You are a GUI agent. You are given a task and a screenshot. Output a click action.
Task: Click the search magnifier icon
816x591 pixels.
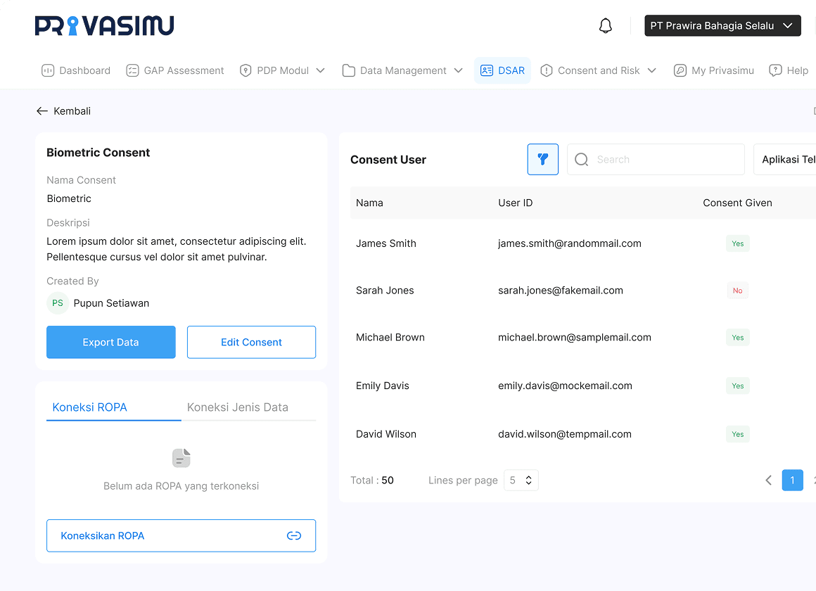click(x=582, y=160)
